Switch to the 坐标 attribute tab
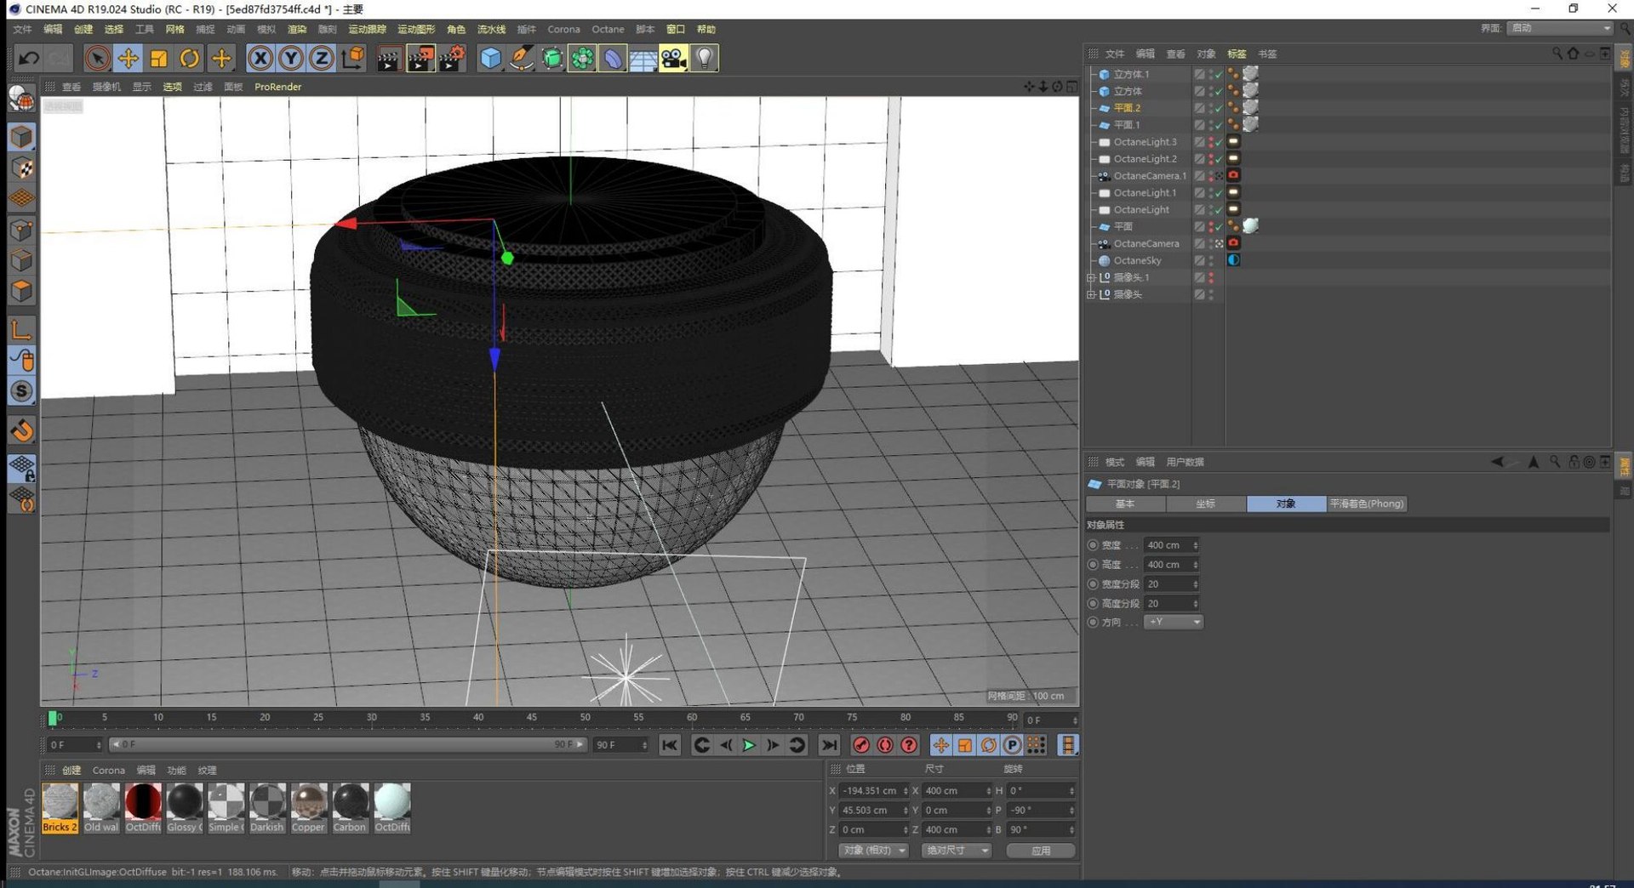The image size is (1634, 888). 1205,504
